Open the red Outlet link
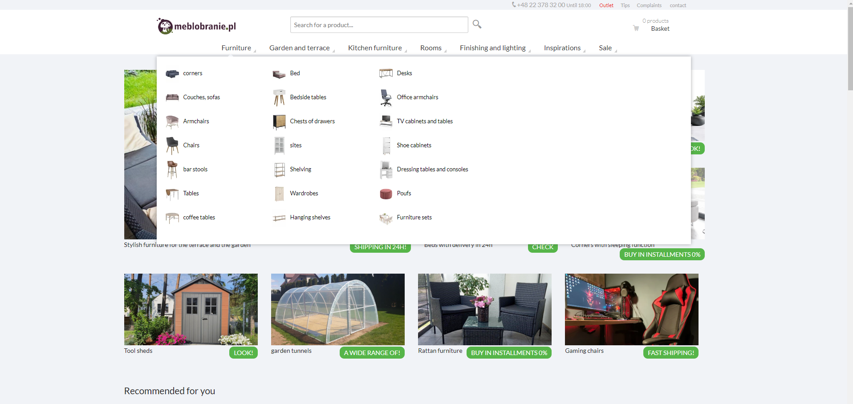Screen dimensions: 853x404 (606, 5)
